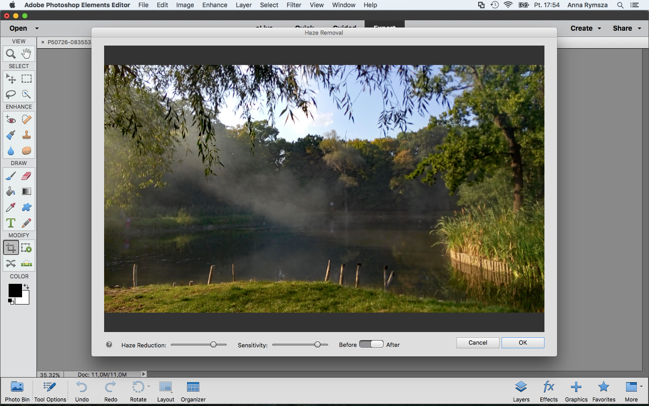
Task: Click the Haze Removal help icon
Action: pos(109,344)
